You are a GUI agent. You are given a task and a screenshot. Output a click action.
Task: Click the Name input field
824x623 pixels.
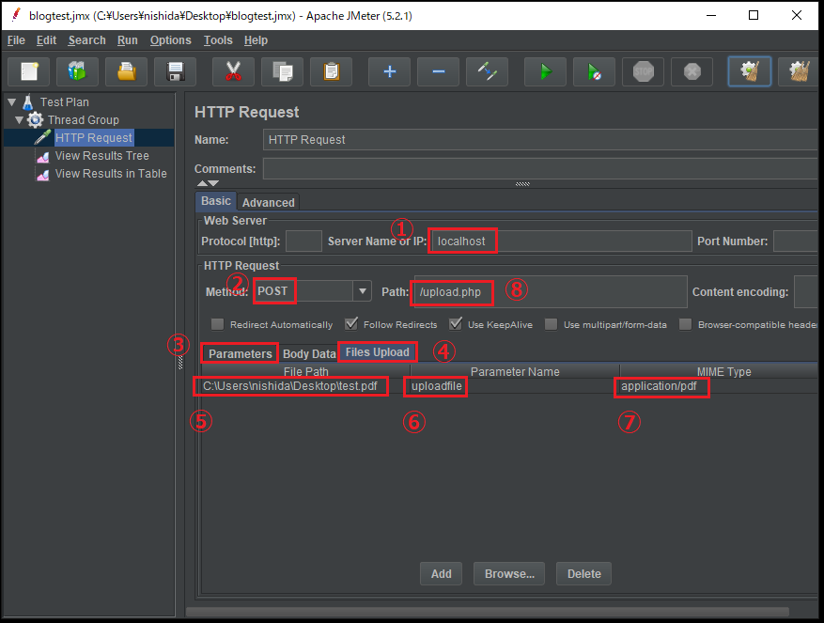(540, 140)
